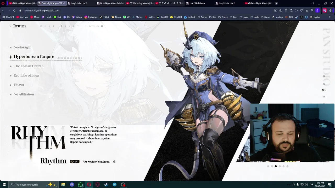Open the YouTube bookmark
Screen dimensions: 335x188
(x=22, y=17)
